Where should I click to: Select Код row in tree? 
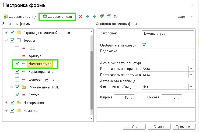[32, 48]
